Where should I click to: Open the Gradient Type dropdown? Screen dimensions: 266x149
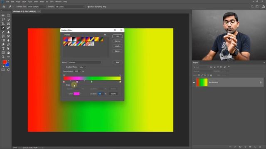click(x=83, y=67)
